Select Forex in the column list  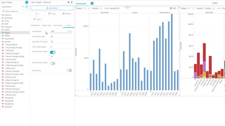point(7,21)
